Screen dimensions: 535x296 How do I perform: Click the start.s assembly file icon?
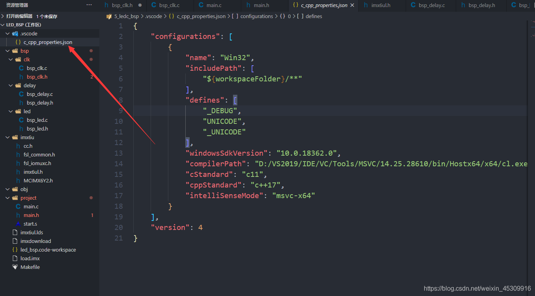[18, 224]
